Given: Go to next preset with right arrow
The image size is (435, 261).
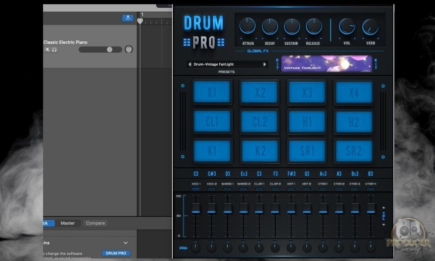Looking at the screenshot, I should tap(264, 64).
